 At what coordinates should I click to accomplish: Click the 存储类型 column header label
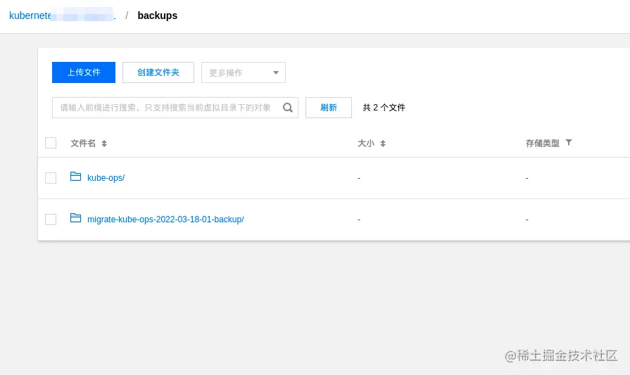[x=543, y=144]
